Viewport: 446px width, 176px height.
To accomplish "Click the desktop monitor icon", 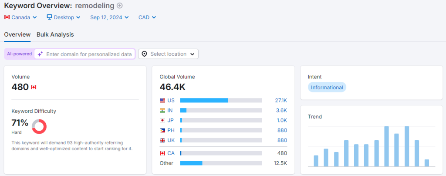I will pos(49,17).
